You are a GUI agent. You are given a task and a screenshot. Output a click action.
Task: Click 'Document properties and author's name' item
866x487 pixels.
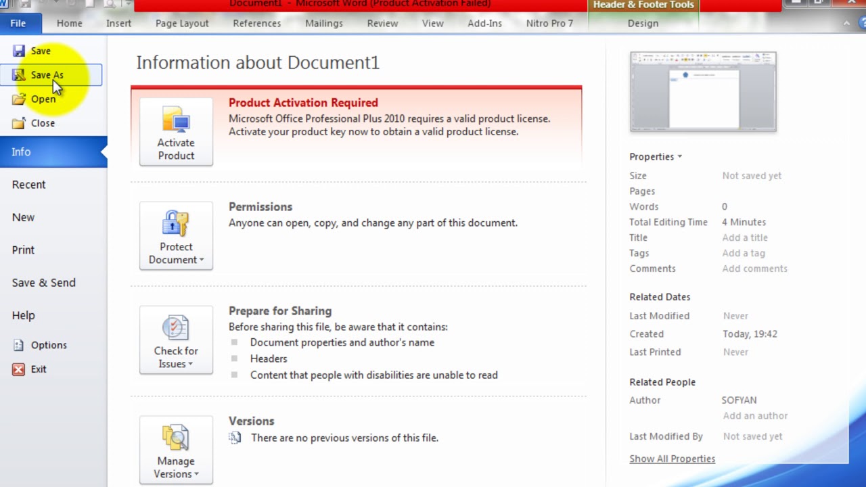click(342, 342)
